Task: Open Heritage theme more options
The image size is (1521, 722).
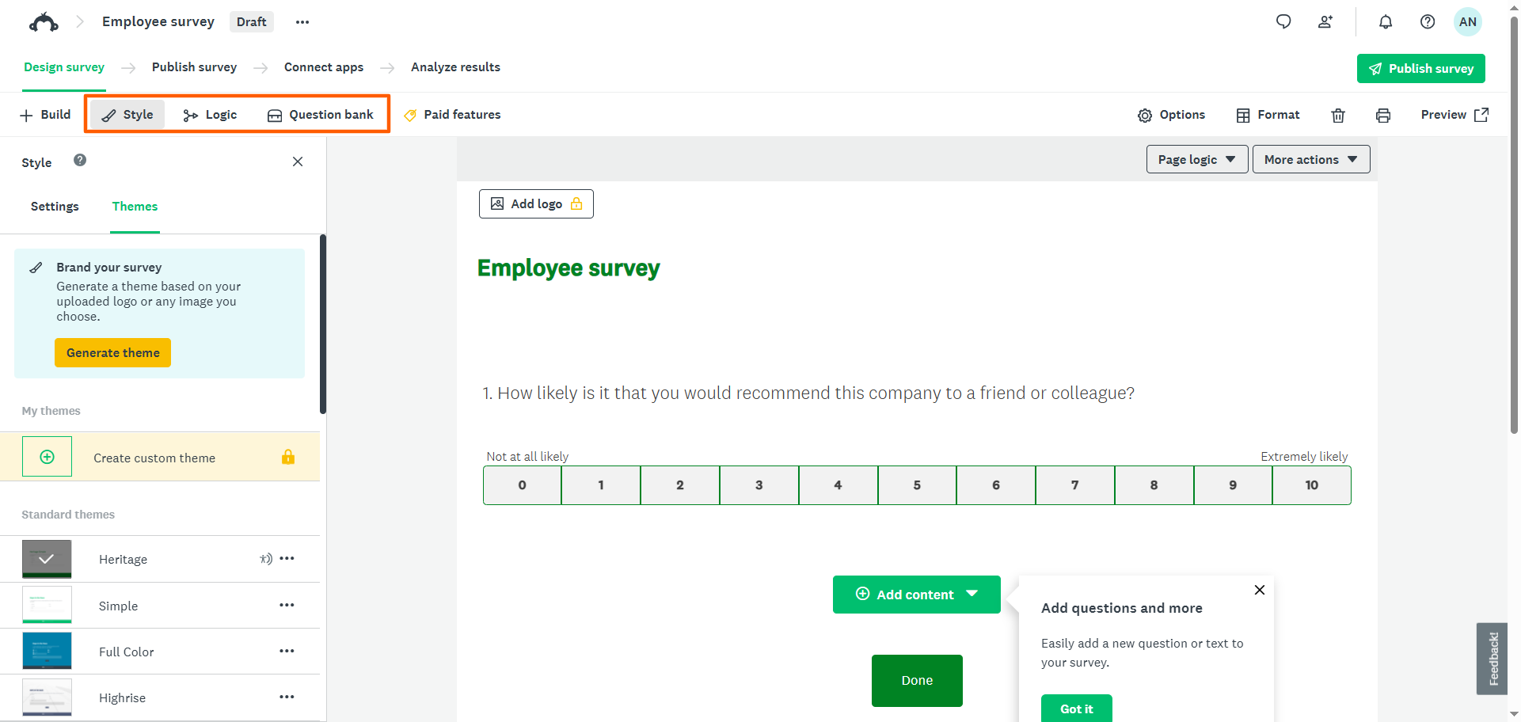Action: [287, 558]
